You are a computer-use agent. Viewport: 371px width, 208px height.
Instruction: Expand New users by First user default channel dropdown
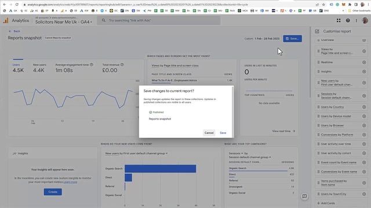click(x=136, y=153)
